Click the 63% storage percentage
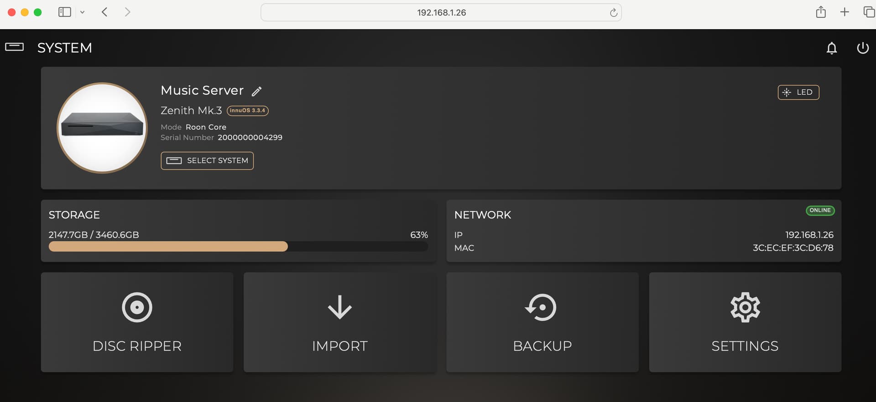The height and width of the screenshot is (402, 876). tap(419, 235)
